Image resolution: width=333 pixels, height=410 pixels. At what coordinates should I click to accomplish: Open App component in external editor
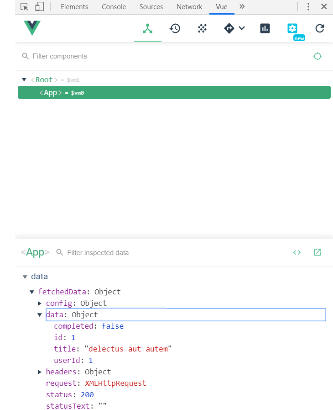(x=317, y=252)
